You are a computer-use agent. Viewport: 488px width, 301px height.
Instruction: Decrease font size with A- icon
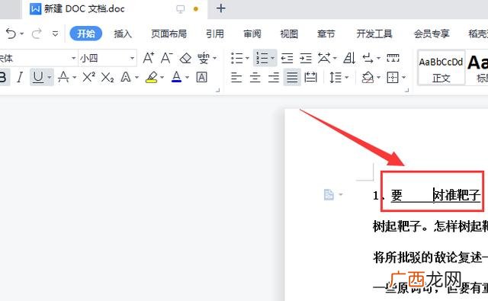point(167,58)
